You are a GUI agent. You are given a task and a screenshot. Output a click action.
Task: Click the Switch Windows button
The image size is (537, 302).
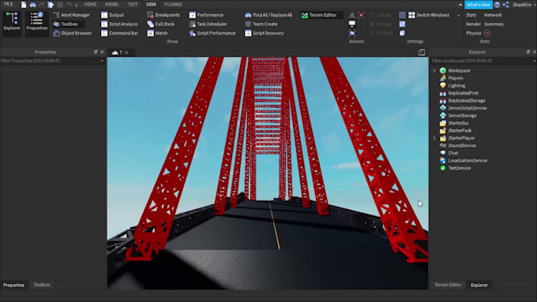pos(429,15)
